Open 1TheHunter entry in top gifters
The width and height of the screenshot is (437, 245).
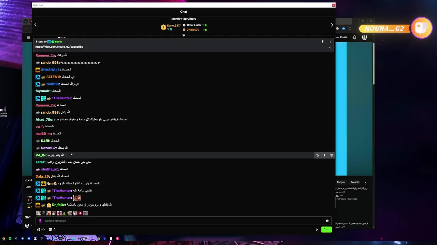194,25
